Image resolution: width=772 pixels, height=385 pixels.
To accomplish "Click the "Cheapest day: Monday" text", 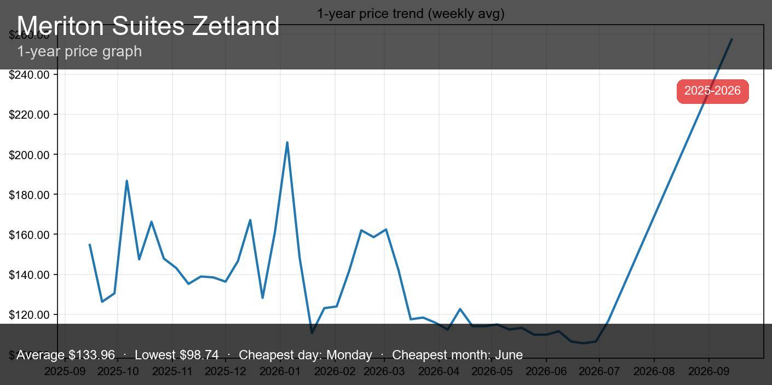I will (x=305, y=355).
